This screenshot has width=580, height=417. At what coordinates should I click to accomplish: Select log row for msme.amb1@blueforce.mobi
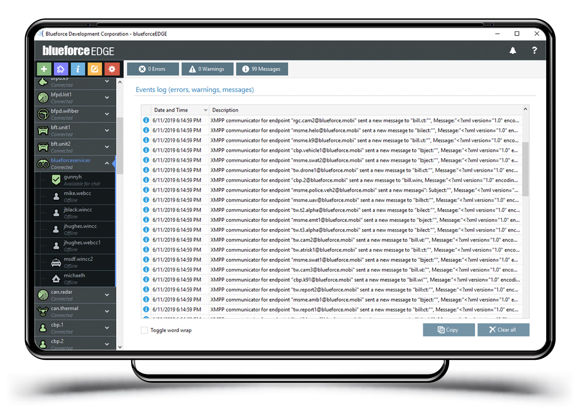[332, 299]
